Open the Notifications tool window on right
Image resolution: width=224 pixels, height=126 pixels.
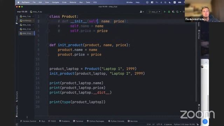(x=199, y=110)
